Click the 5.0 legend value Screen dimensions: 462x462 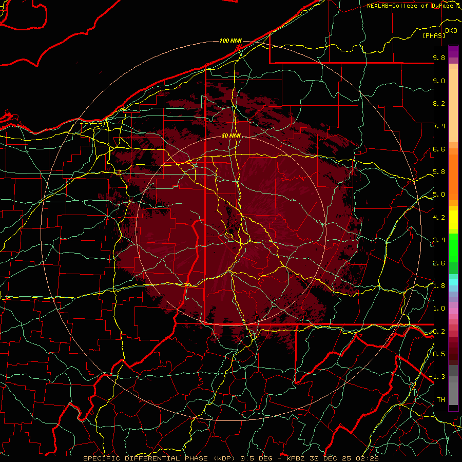click(439, 195)
